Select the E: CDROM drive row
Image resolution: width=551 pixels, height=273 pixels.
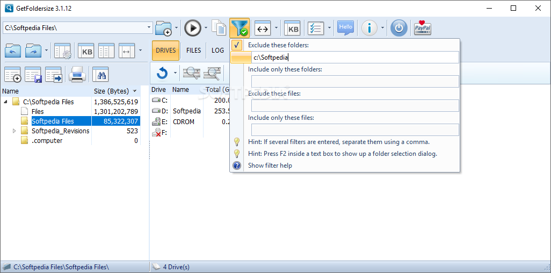190,122
